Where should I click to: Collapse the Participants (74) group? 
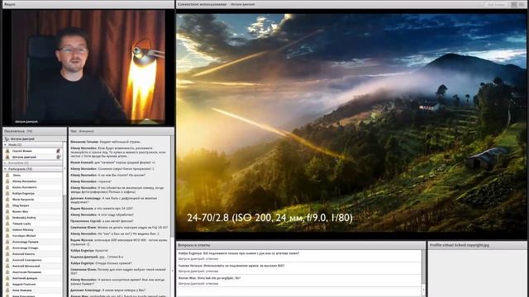pos(6,169)
